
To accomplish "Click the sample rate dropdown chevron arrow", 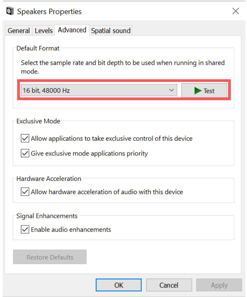I will click(171, 91).
